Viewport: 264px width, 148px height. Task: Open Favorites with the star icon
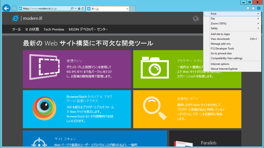tap(253, 8)
